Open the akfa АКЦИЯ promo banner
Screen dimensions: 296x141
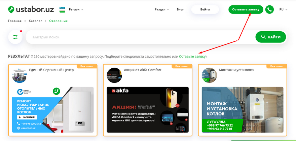148,110
